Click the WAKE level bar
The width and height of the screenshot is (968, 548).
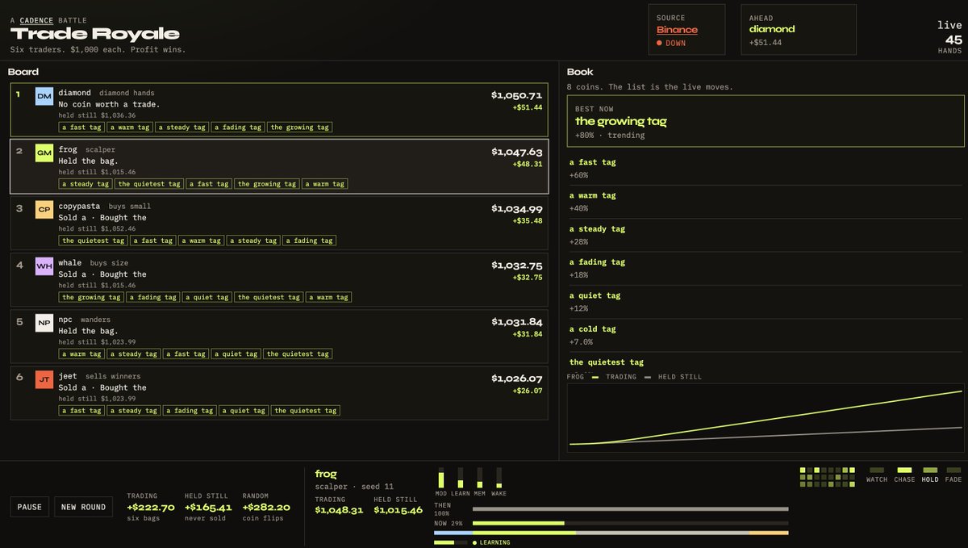499,477
